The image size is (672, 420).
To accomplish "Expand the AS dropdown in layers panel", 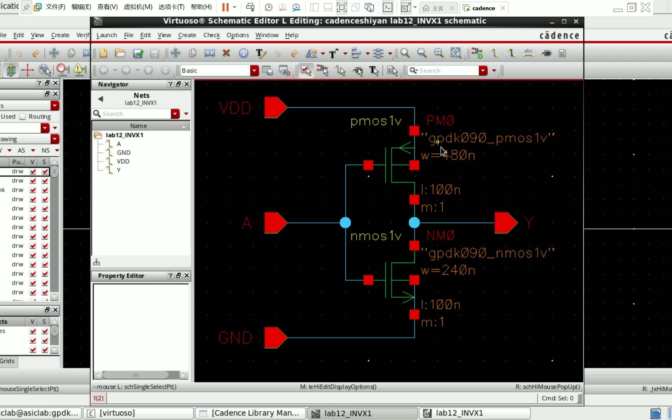I will [x=33, y=150].
